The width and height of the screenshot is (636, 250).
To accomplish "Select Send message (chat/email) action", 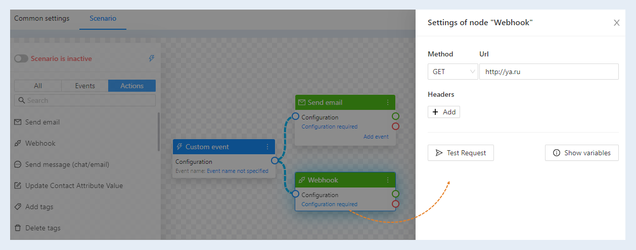I will [67, 164].
